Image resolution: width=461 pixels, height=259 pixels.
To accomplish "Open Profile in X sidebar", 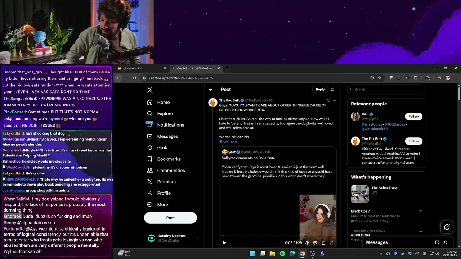I will [159, 193].
